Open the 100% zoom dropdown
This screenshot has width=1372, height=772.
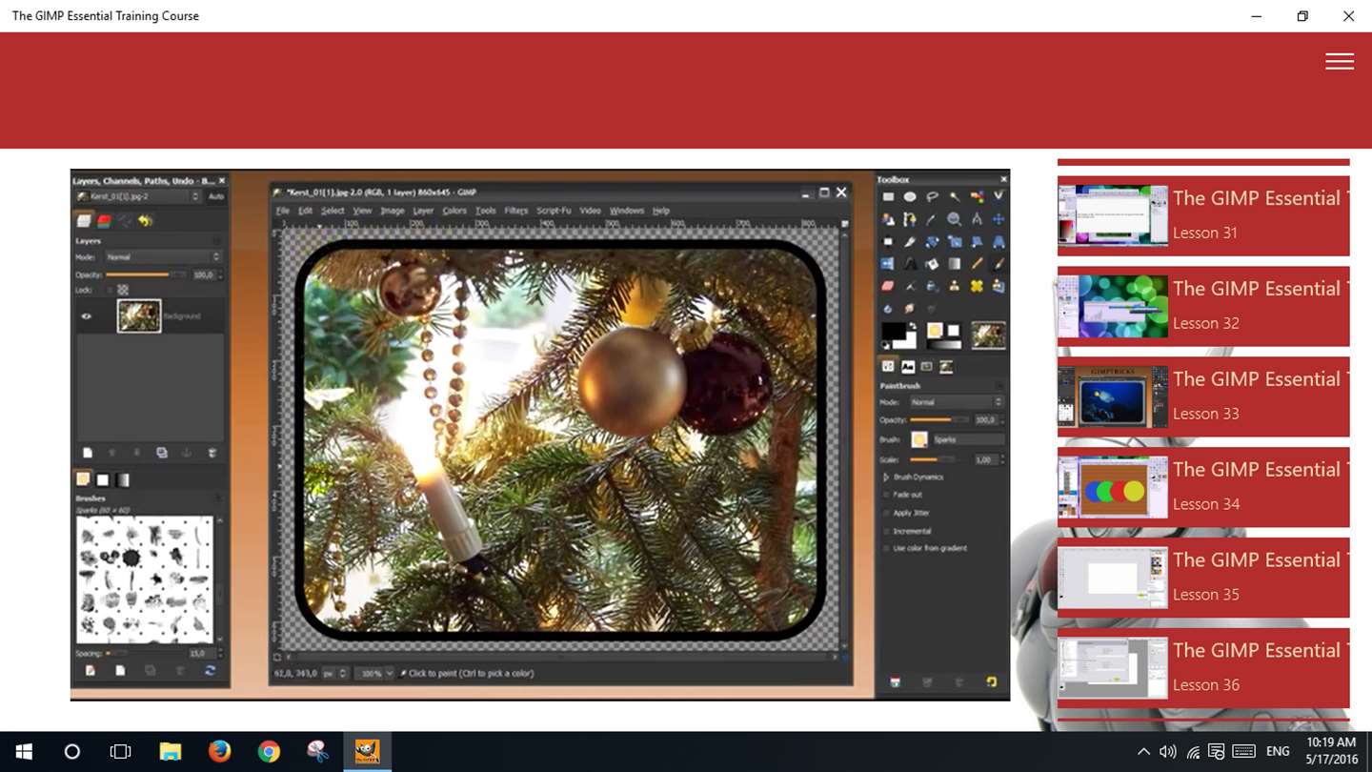coord(374,673)
